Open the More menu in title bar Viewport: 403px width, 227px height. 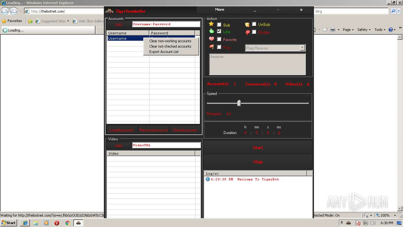pos(220,10)
